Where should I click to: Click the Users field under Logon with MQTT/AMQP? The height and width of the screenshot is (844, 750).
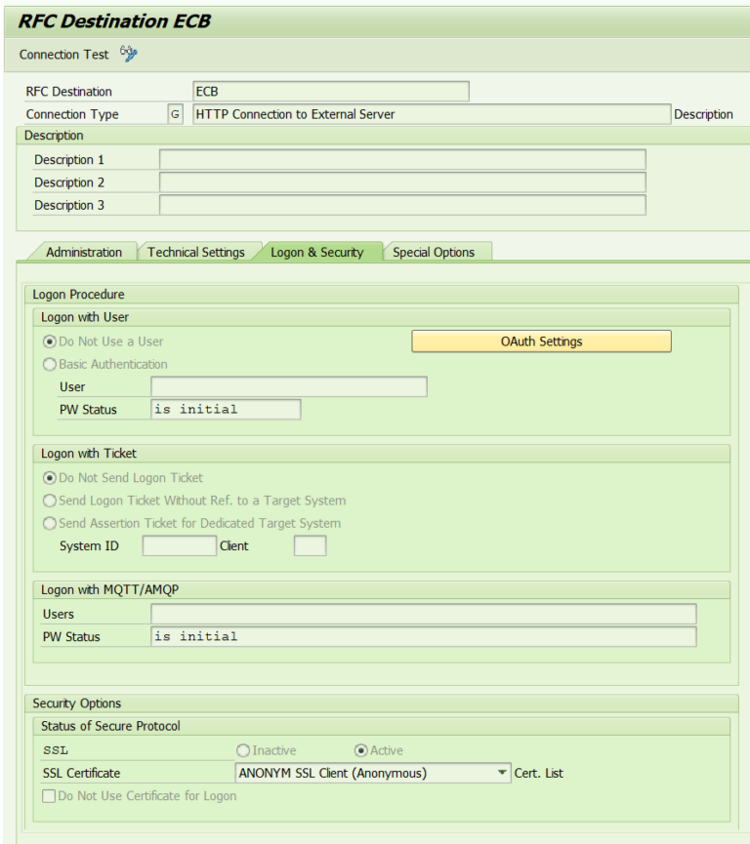pos(424,614)
